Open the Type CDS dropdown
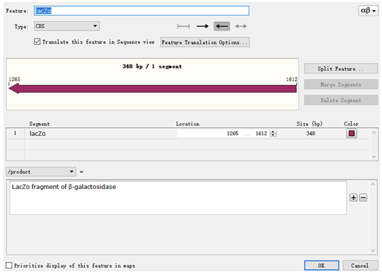The height and width of the screenshot is (272, 382). pos(67,26)
